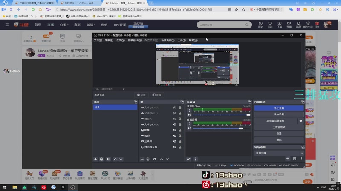Open Douyu hamburger menu icon
Viewport: 341px width, 191px height.
(7, 25)
